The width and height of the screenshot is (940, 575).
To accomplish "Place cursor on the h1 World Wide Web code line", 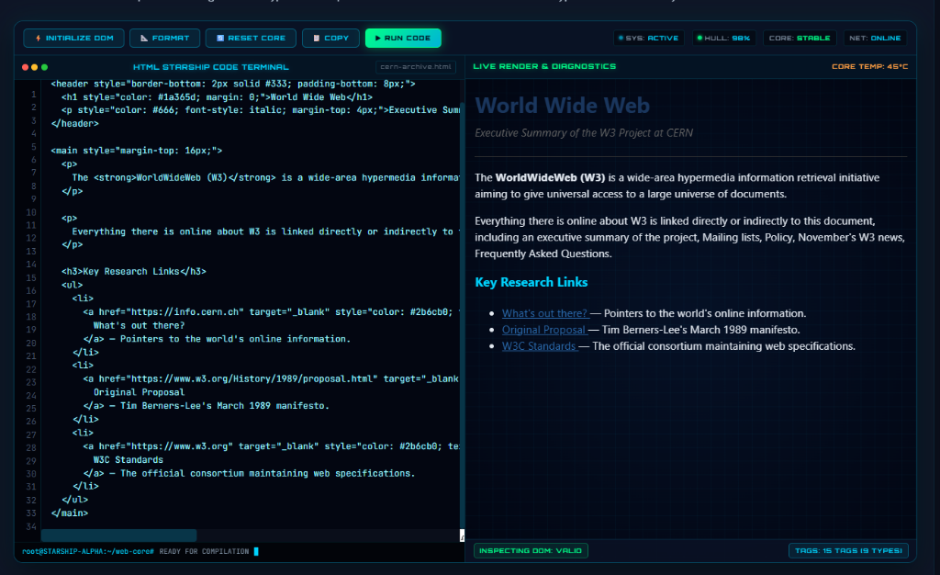I will (x=217, y=97).
